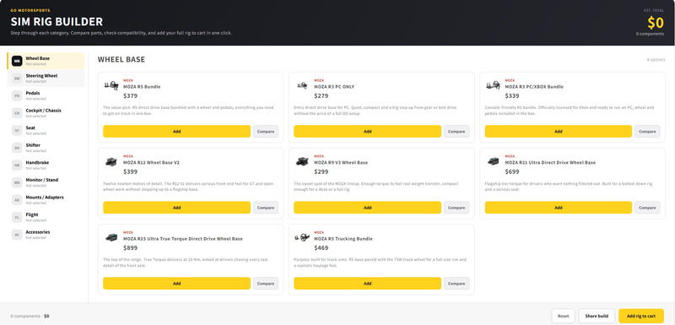Click the MOZA R5 Bundle product image
675x325 pixels.
click(x=111, y=85)
